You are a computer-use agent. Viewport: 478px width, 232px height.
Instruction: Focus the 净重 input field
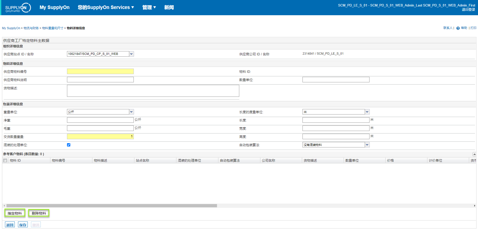point(100,120)
